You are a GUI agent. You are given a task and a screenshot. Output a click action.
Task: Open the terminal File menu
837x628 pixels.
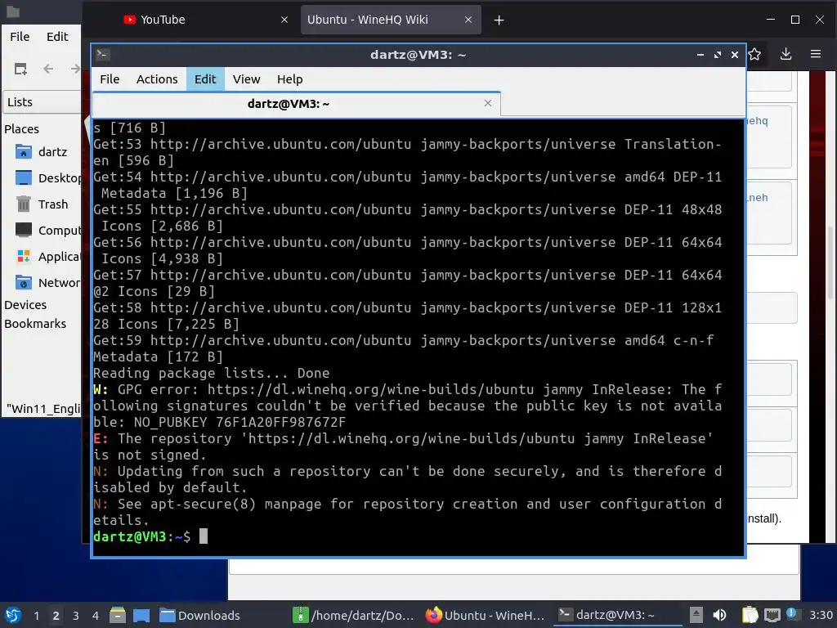(110, 79)
